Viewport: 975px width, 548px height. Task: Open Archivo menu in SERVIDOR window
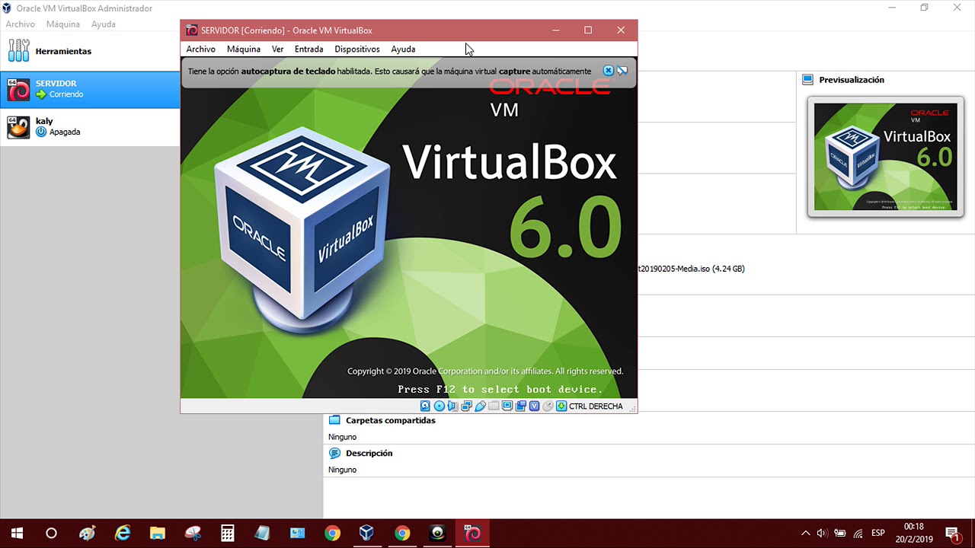(x=201, y=49)
